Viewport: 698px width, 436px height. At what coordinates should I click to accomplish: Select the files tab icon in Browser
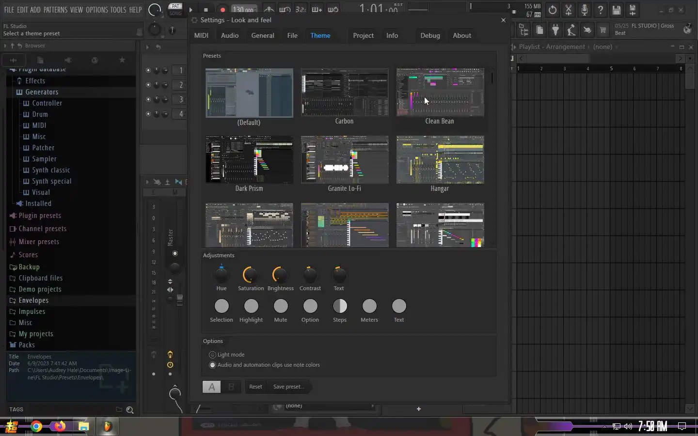(x=40, y=60)
